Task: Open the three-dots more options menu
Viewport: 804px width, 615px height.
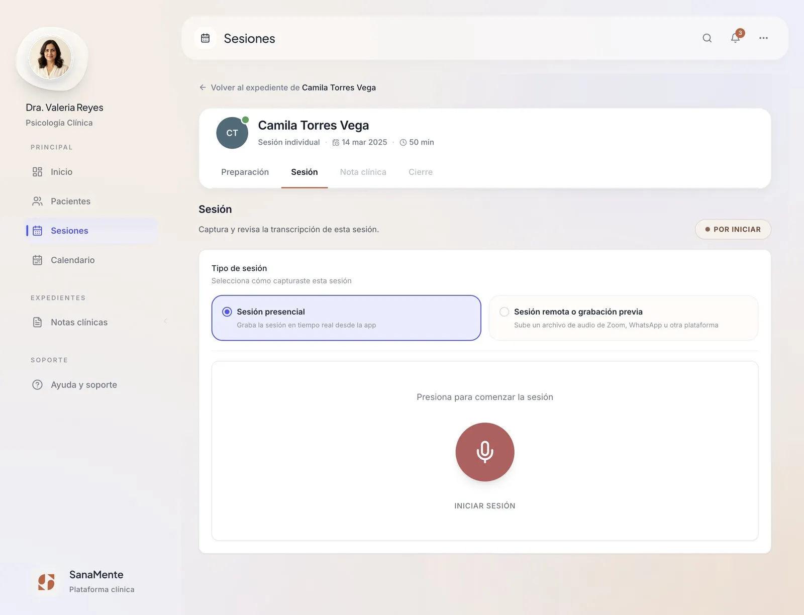Action: [763, 38]
